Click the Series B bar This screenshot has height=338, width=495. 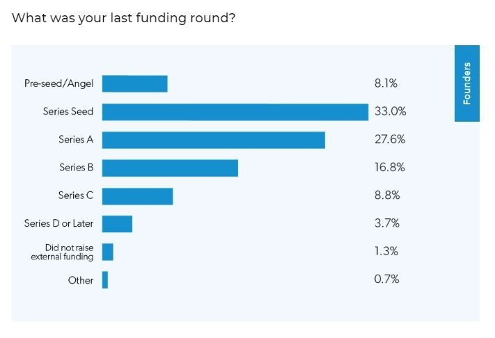(170, 168)
